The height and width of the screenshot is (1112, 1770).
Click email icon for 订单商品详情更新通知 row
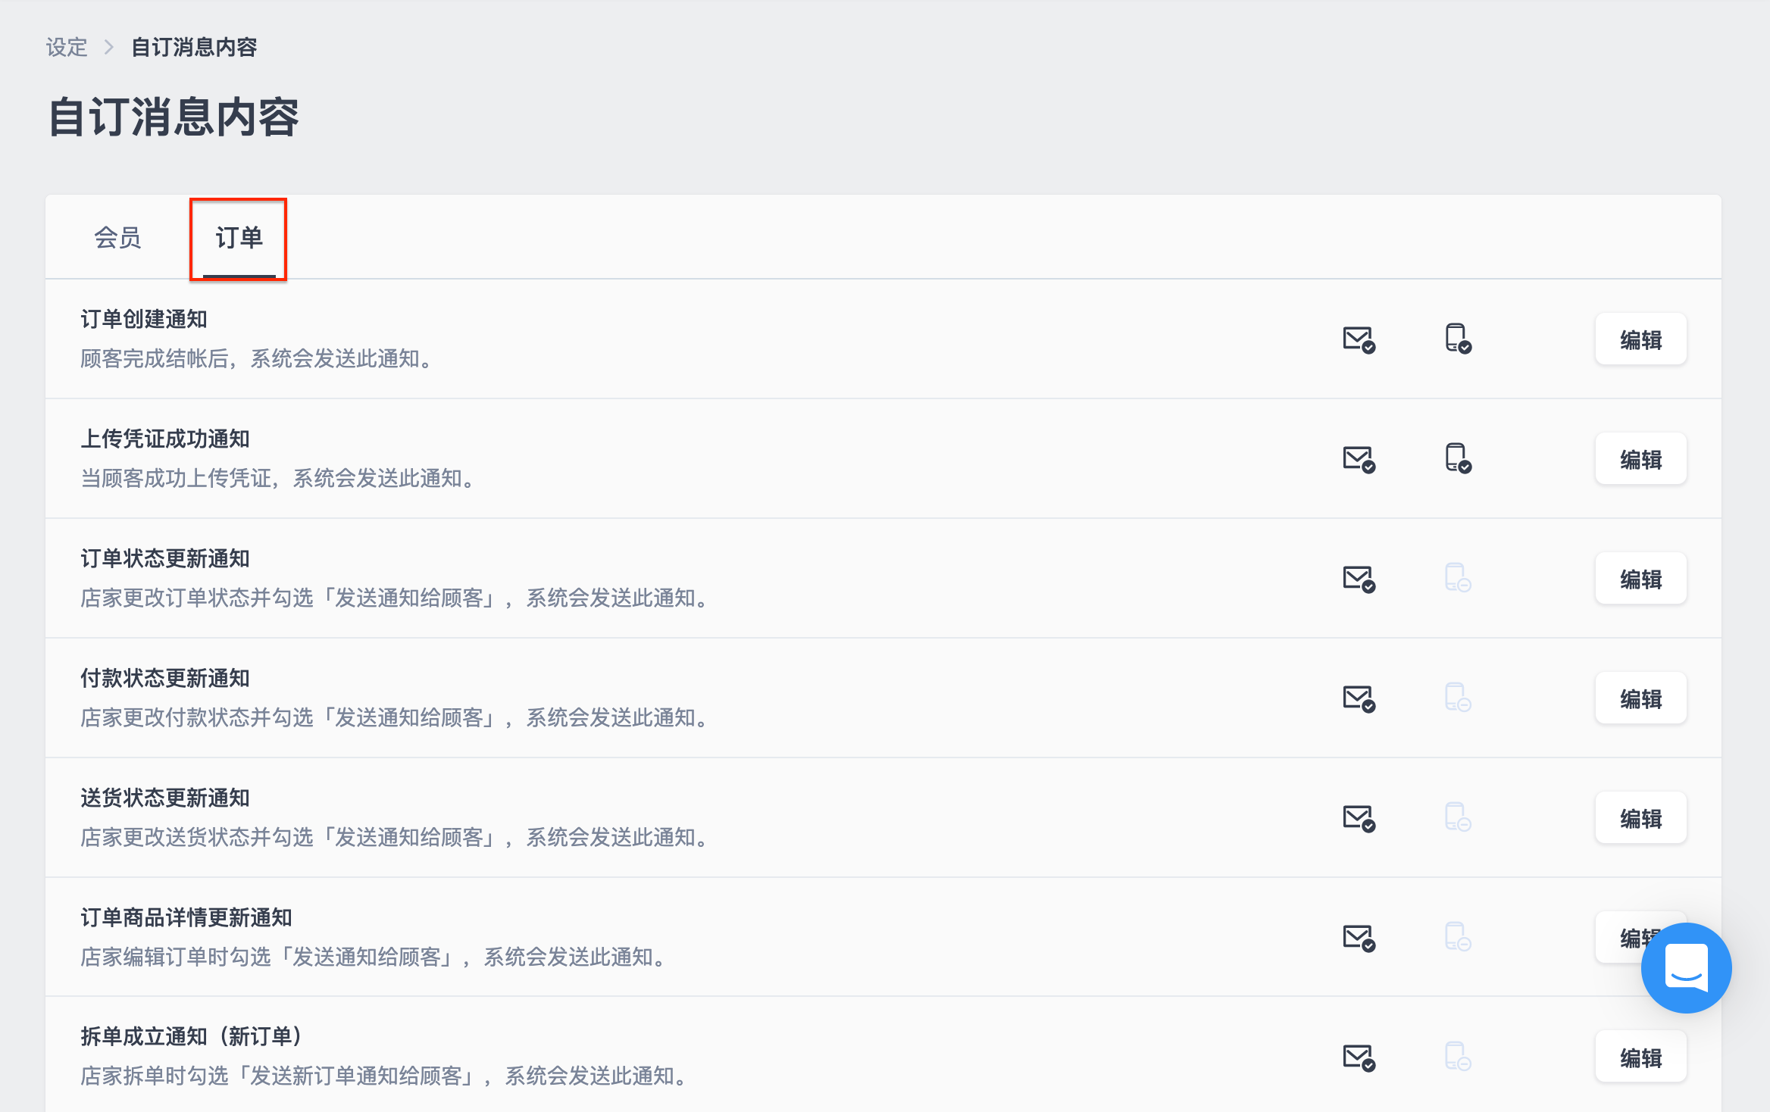(1359, 939)
